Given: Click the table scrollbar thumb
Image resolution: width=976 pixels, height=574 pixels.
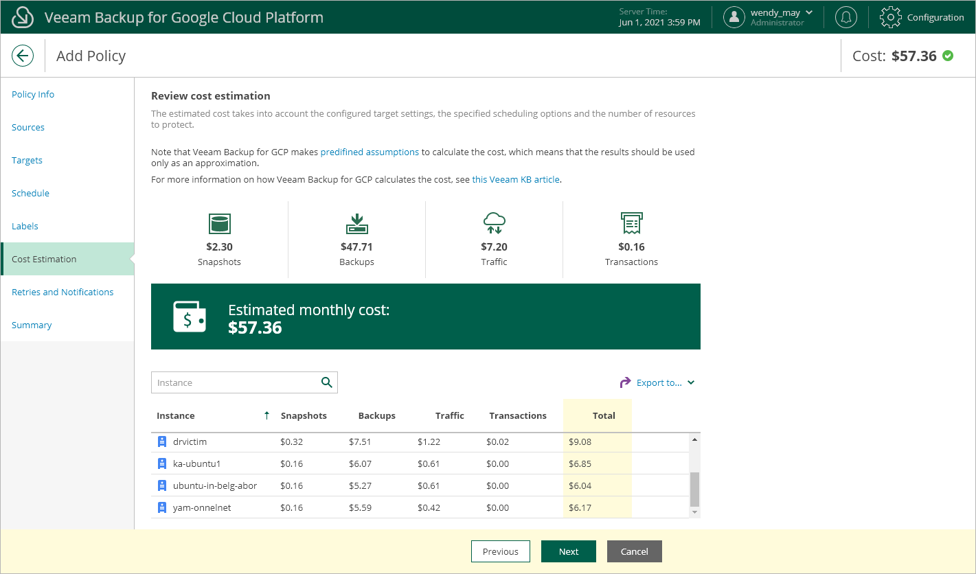Looking at the screenshot, I should point(694,489).
